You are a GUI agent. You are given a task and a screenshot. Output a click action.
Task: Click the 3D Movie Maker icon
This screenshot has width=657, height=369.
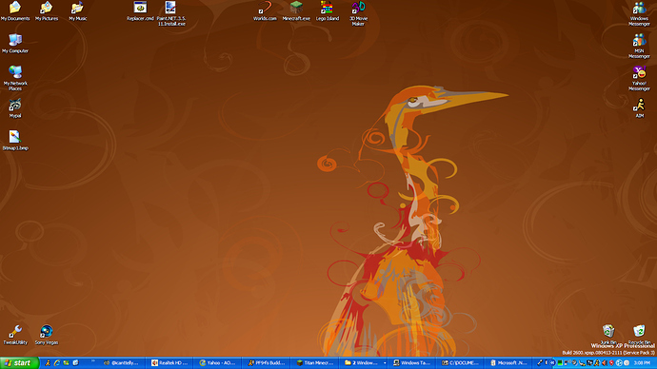click(x=358, y=13)
